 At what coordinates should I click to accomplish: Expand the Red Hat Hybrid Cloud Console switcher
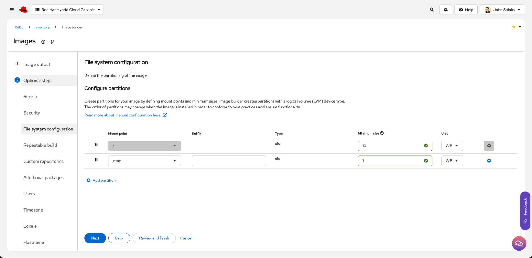click(x=67, y=10)
